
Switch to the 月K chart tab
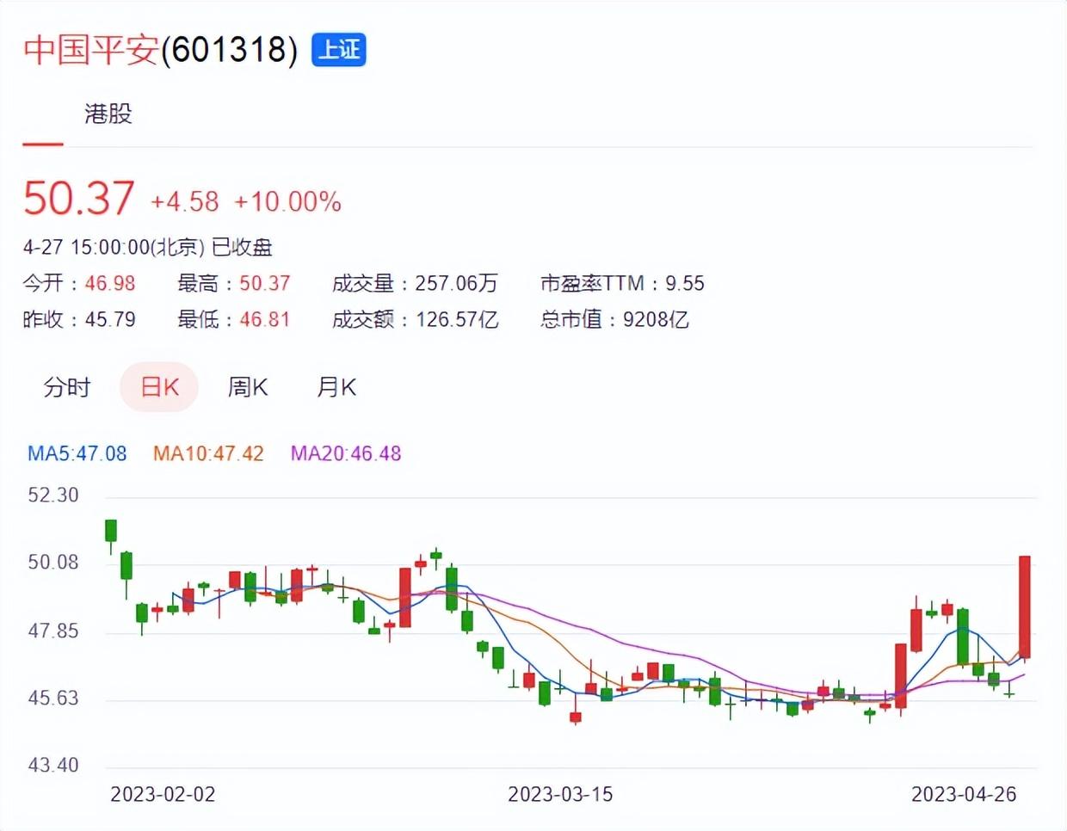[336, 387]
